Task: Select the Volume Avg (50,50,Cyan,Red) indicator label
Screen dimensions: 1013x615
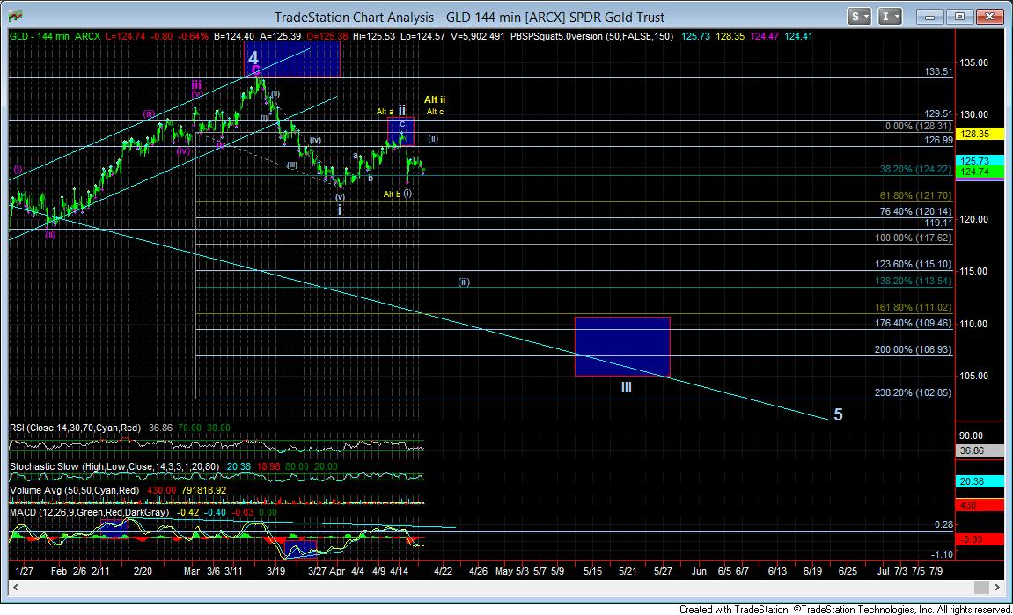Action: pyautogui.click(x=74, y=490)
